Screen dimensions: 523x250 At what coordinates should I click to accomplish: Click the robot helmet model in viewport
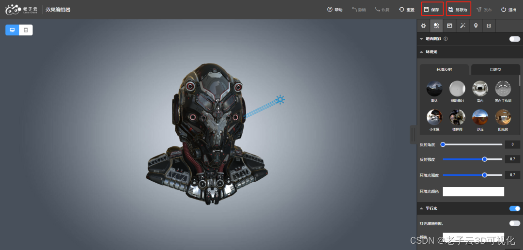pos(207,134)
